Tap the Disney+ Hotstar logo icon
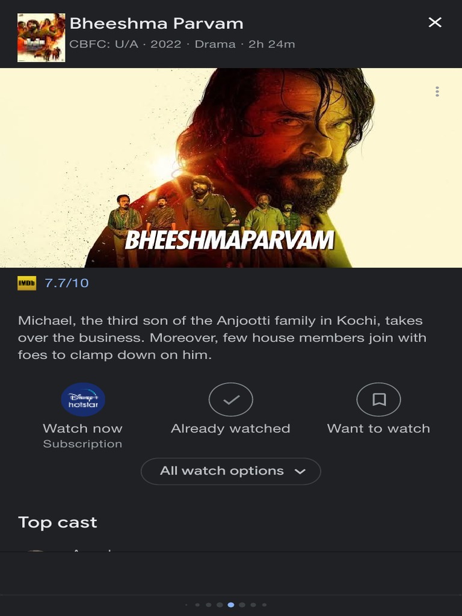This screenshot has height=616, width=462. tap(83, 399)
